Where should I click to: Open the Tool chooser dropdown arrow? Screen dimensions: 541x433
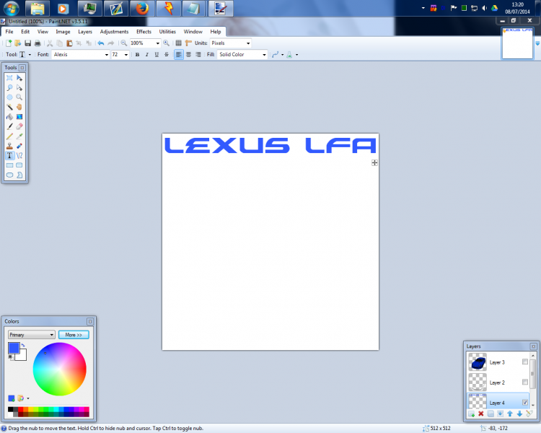[30, 55]
